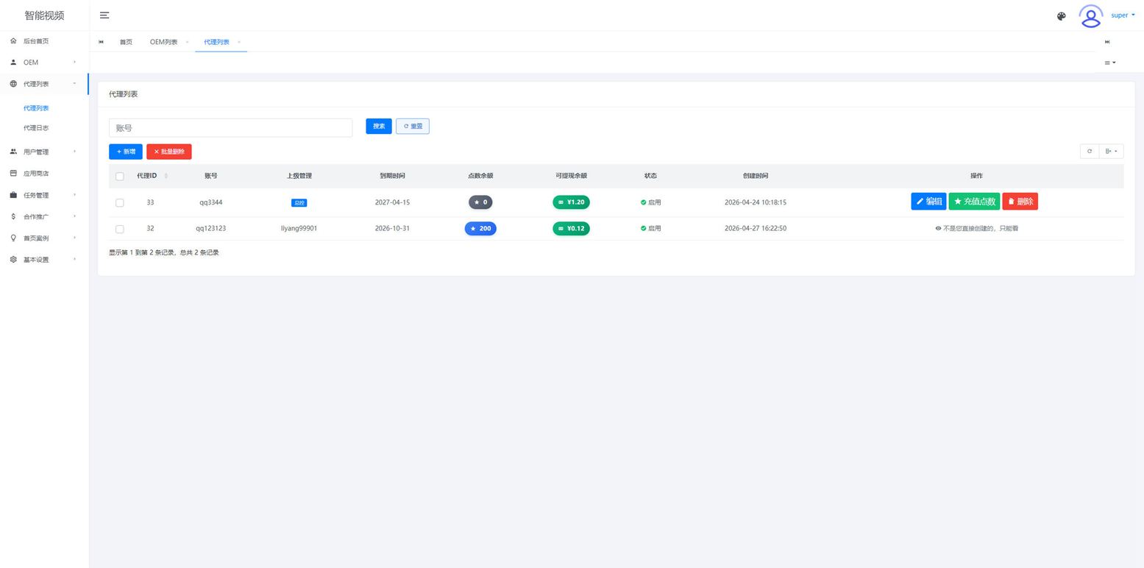The image size is (1144, 568).
Task: Click the lightbulb icon beside 首页案例
Action: (x=13, y=238)
